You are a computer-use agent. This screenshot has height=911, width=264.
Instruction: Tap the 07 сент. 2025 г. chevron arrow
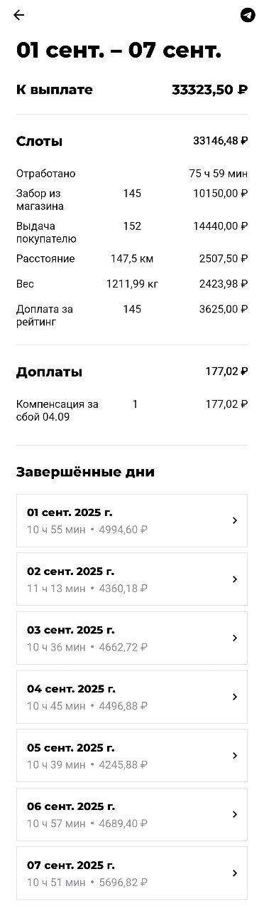pyautogui.click(x=235, y=873)
